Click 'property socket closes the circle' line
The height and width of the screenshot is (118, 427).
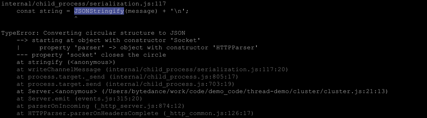pyautogui.click(x=91, y=55)
